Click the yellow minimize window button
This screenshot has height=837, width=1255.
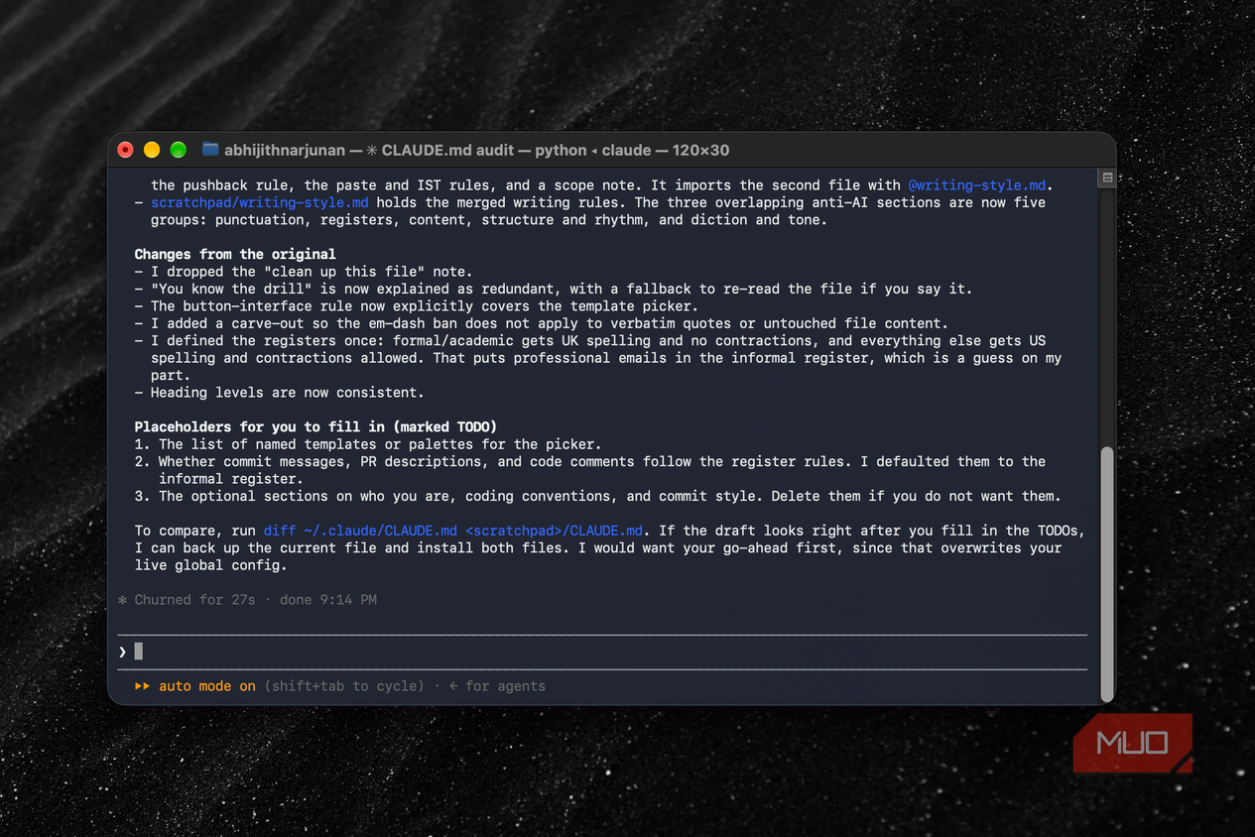pos(152,150)
